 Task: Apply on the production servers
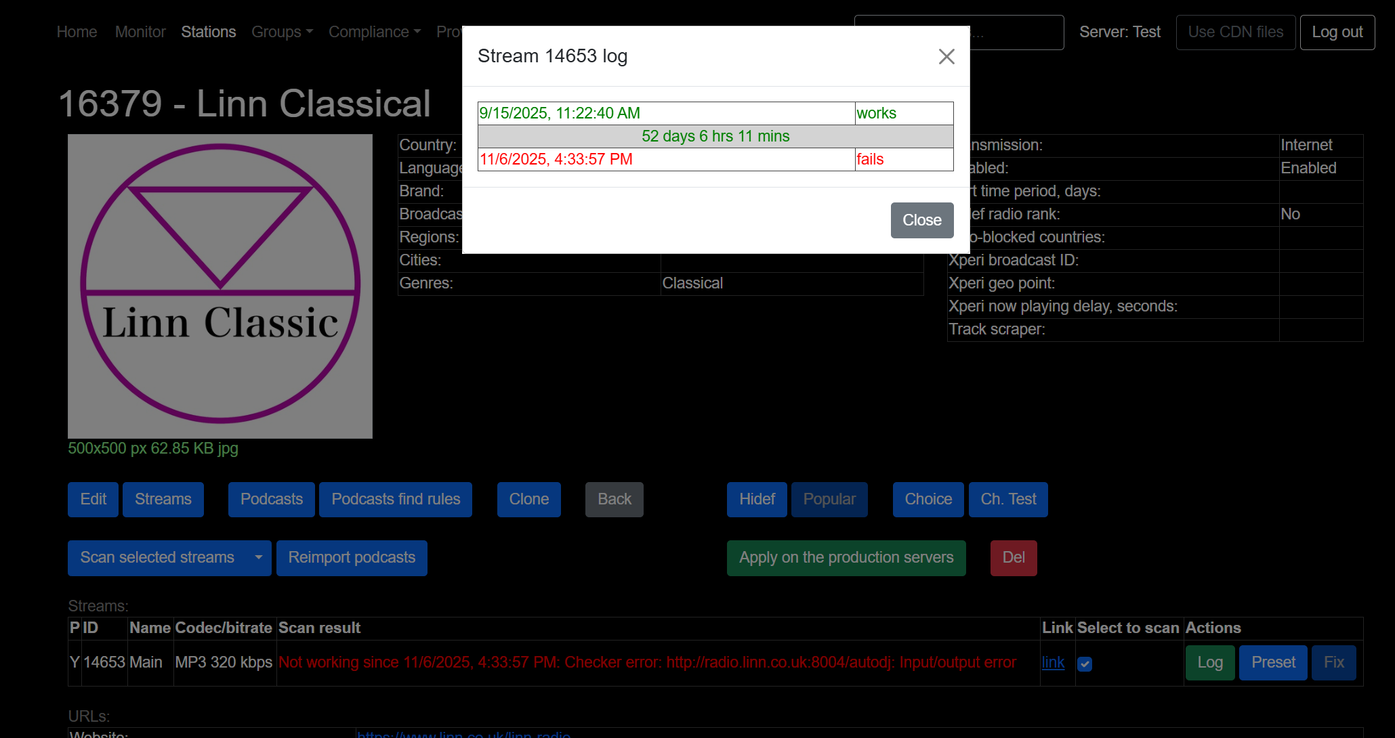(846, 557)
